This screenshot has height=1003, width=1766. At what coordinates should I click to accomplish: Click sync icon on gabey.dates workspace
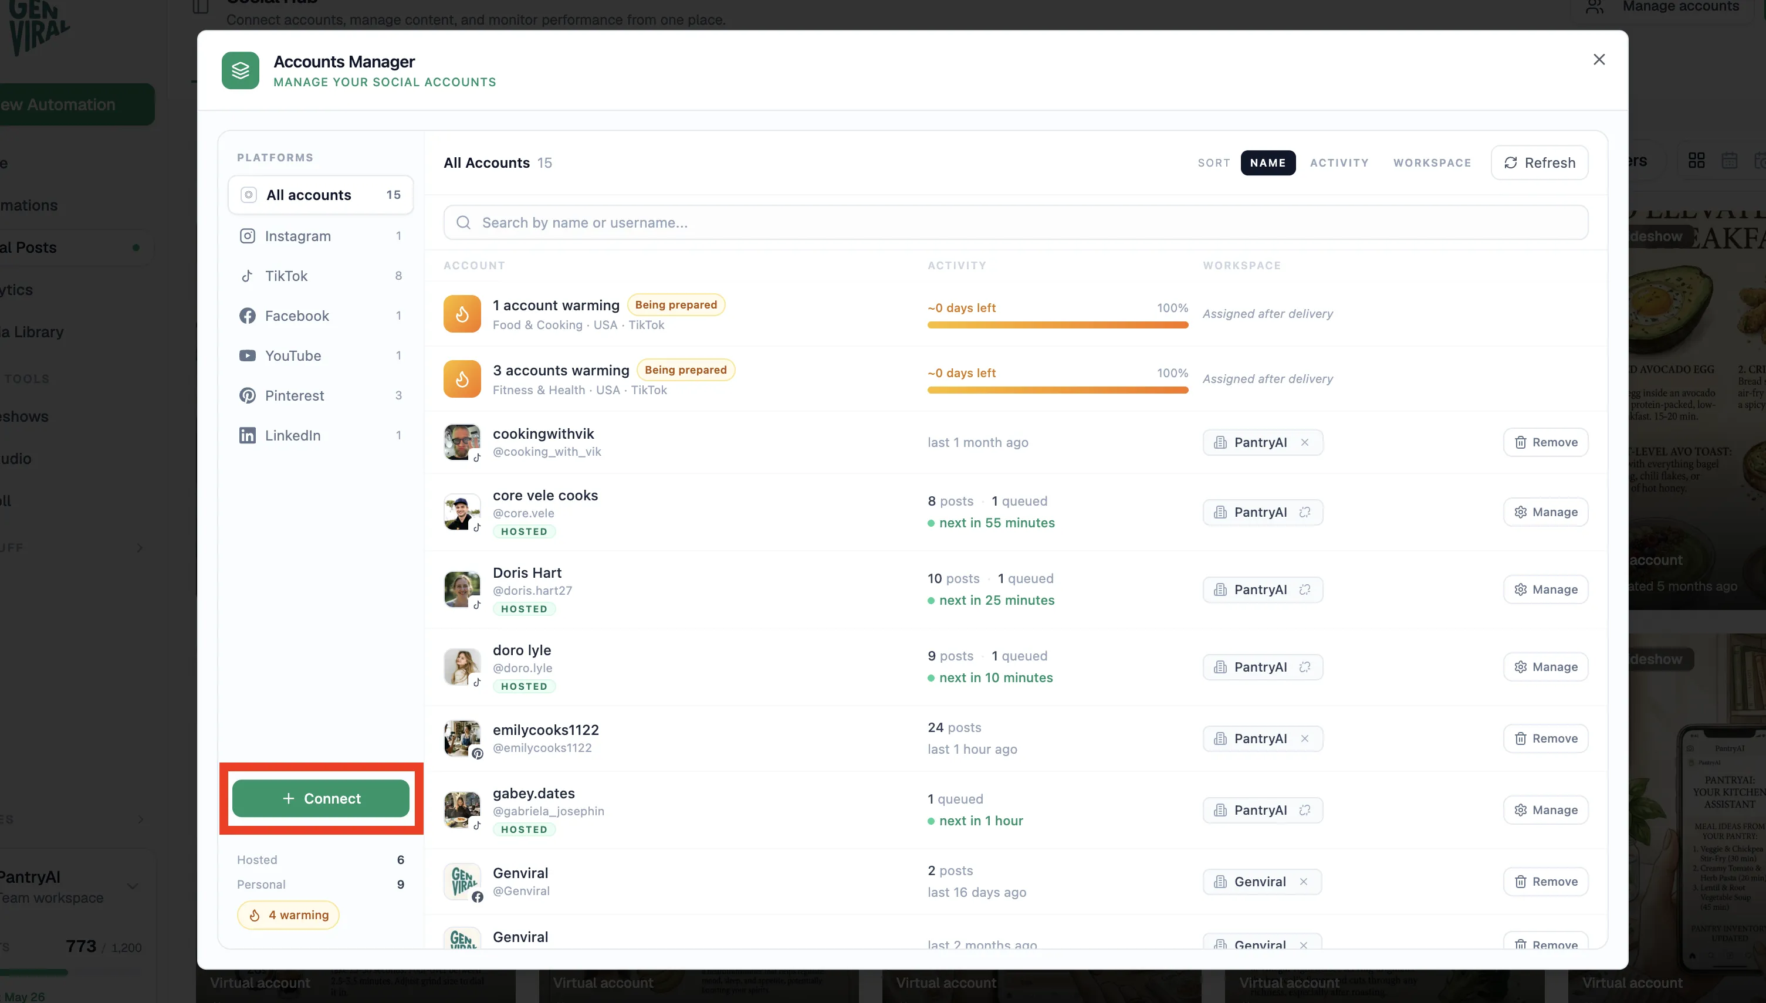click(x=1304, y=811)
